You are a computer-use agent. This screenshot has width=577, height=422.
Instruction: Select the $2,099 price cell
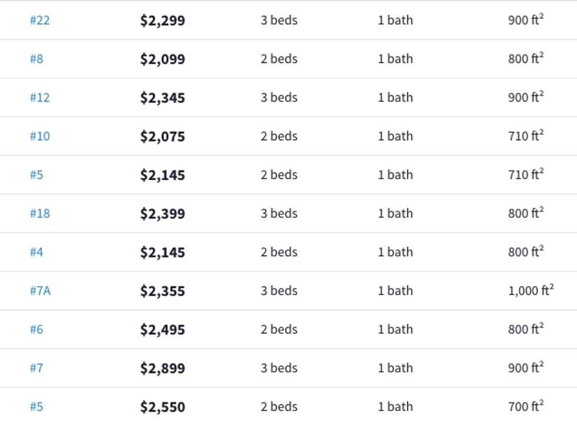(163, 59)
